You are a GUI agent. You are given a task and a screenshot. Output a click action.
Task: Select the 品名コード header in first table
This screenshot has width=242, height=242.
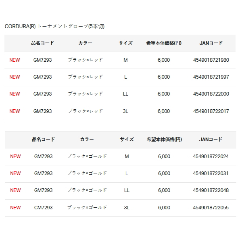pos(43,43)
